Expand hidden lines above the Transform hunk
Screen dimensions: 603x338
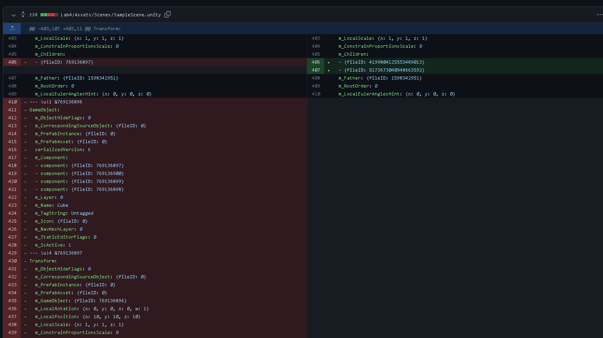click(12, 28)
